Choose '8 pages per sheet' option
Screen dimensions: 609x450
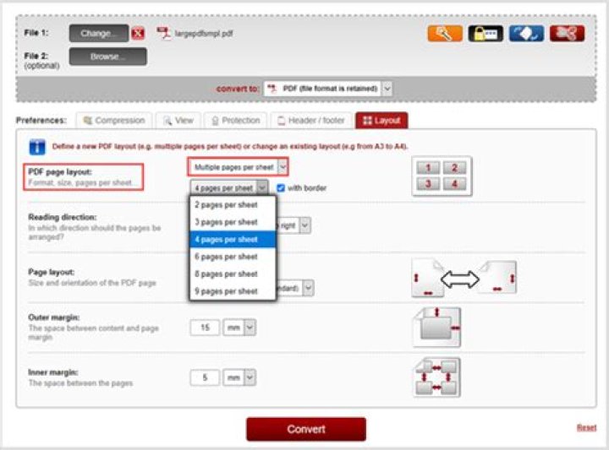coord(233,274)
